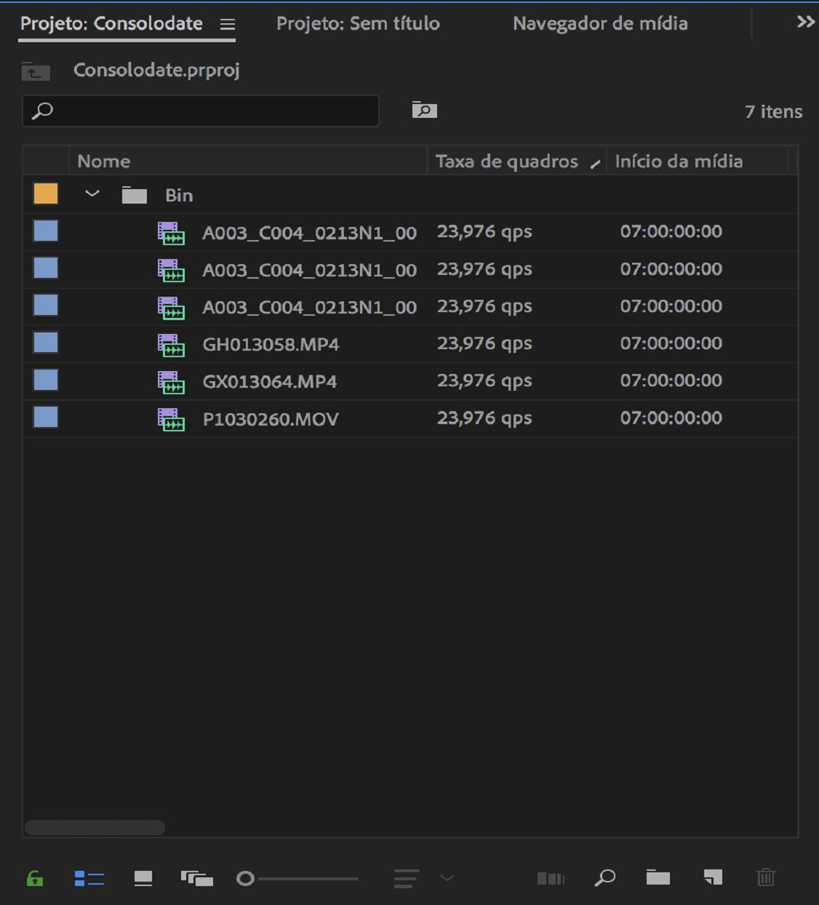Click the clip icon beside GX013064.MP4

[x=172, y=382]
